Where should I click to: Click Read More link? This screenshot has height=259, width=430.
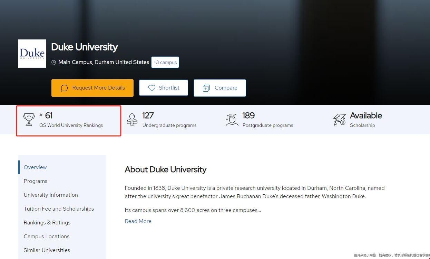click(x=138, y=221)
